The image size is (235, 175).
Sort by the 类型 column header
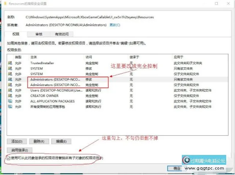(18, 57)
